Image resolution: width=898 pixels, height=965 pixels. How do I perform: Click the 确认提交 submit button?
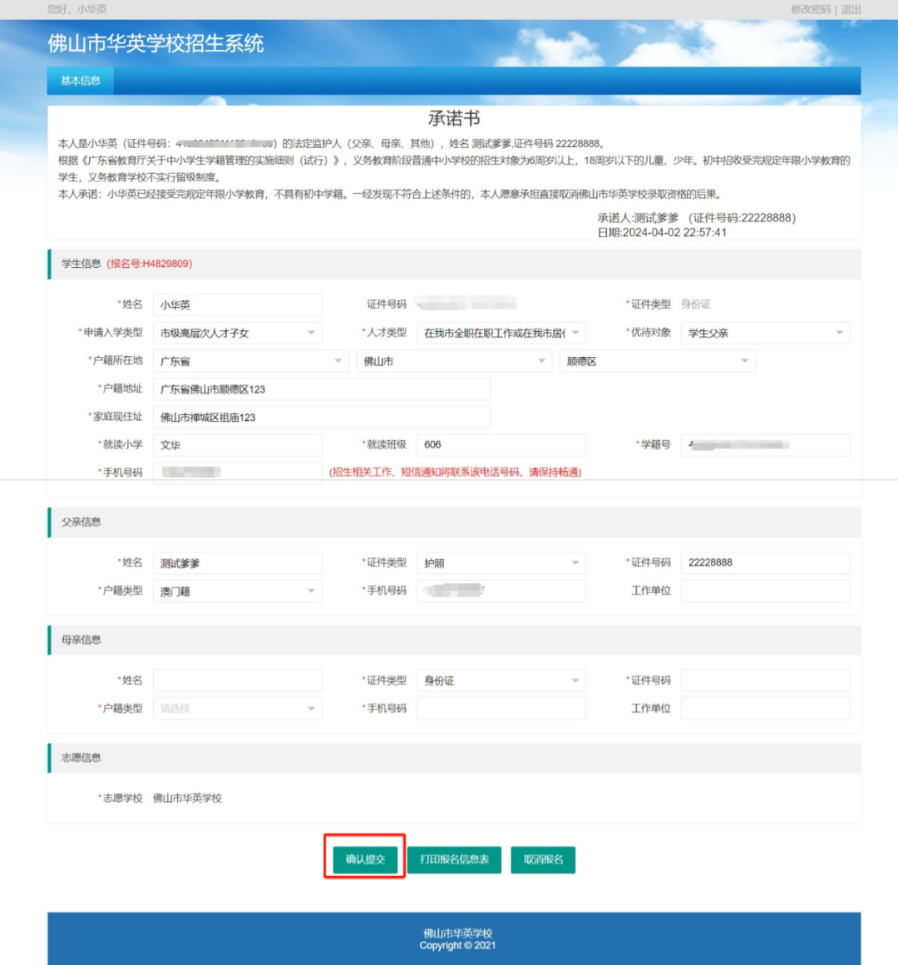click(x=365, y=859)
